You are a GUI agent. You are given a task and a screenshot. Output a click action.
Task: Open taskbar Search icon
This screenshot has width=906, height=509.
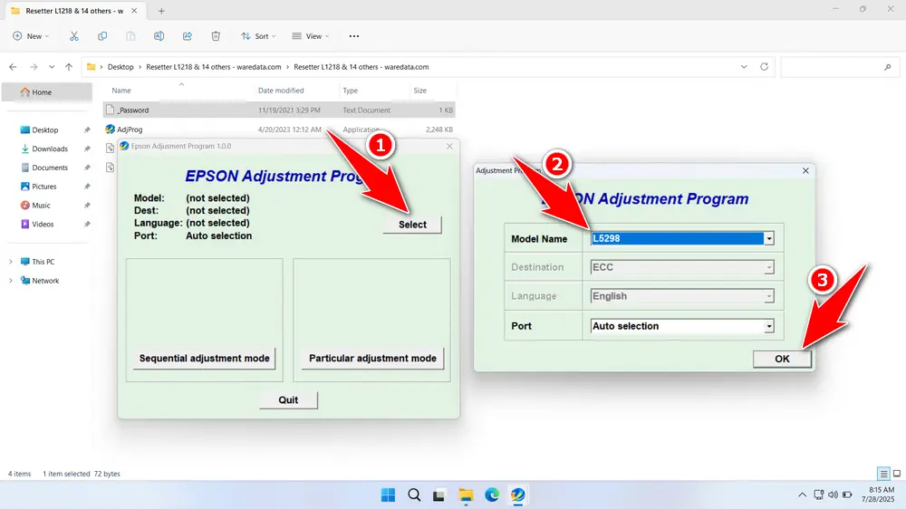click(x=414, y=495)
